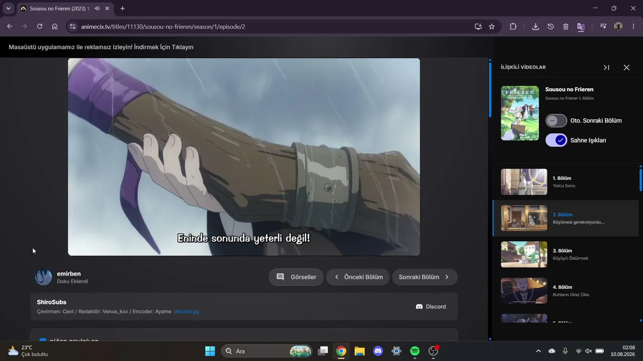Click the ShiroSubs group name

click(x=51, y=302)
